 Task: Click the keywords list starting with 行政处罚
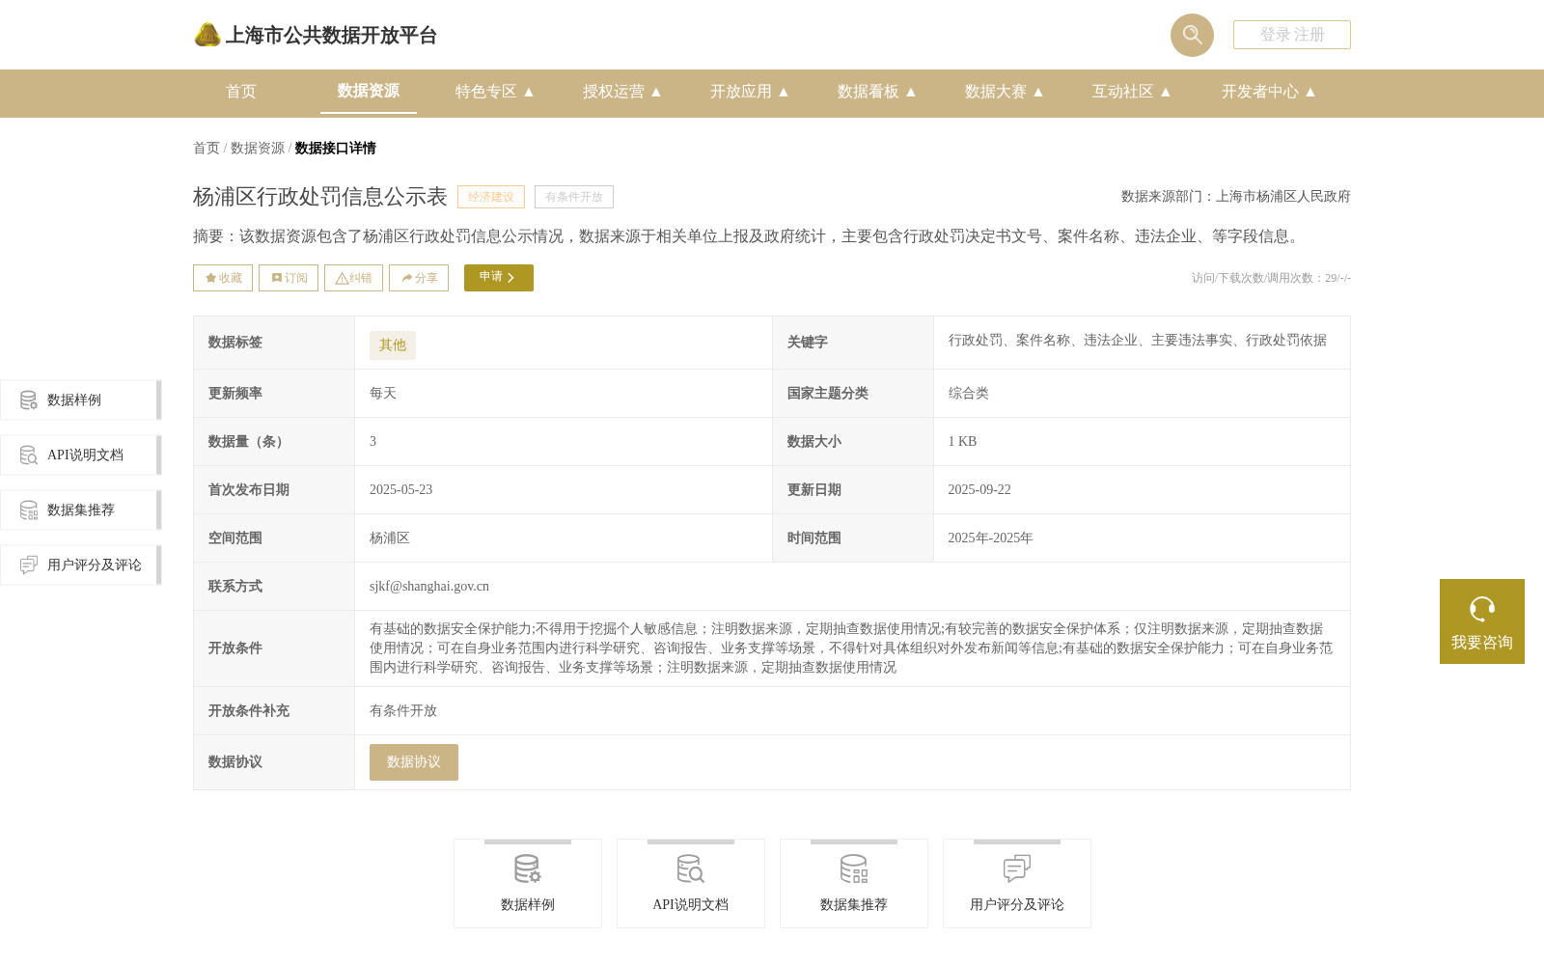tap(1138, 340)
